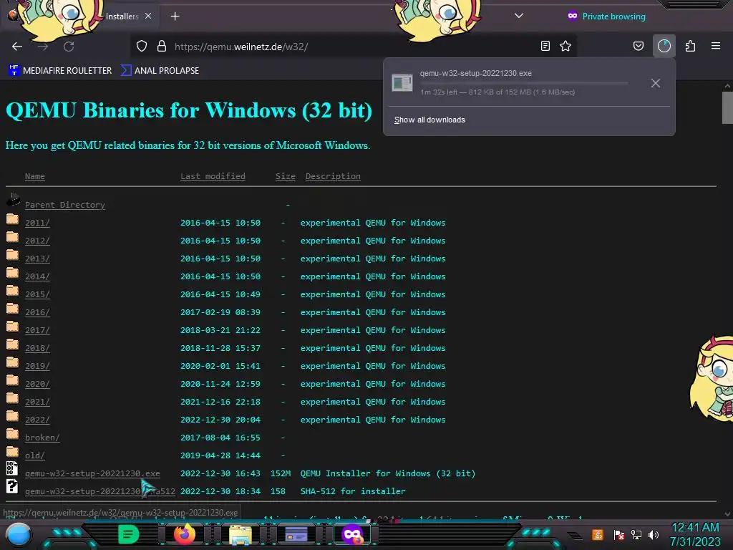Click the network tray icon

click(x=636, y=535)
